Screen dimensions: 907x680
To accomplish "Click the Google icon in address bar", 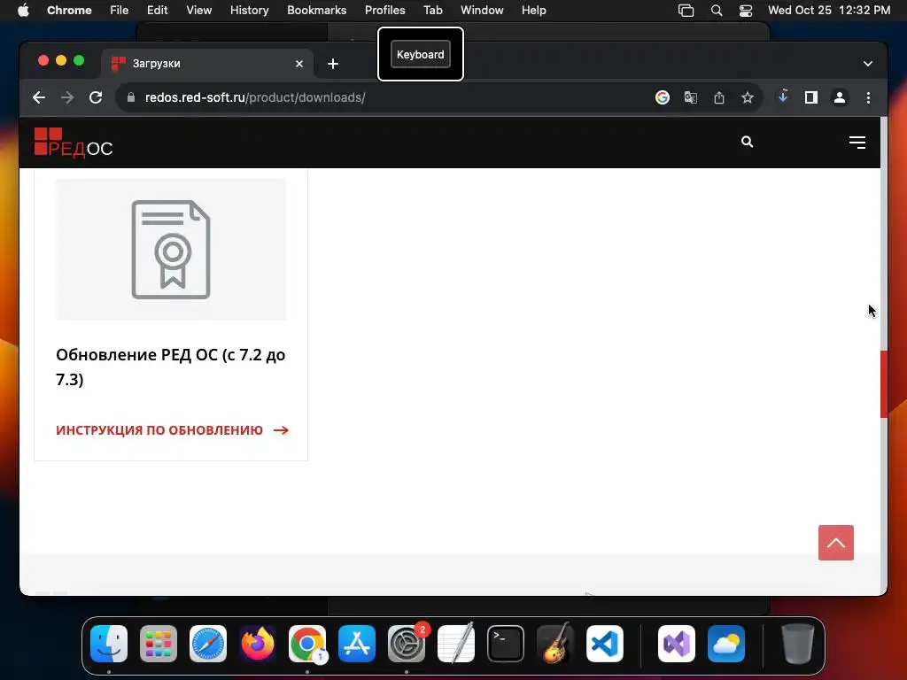I will 663,97.
